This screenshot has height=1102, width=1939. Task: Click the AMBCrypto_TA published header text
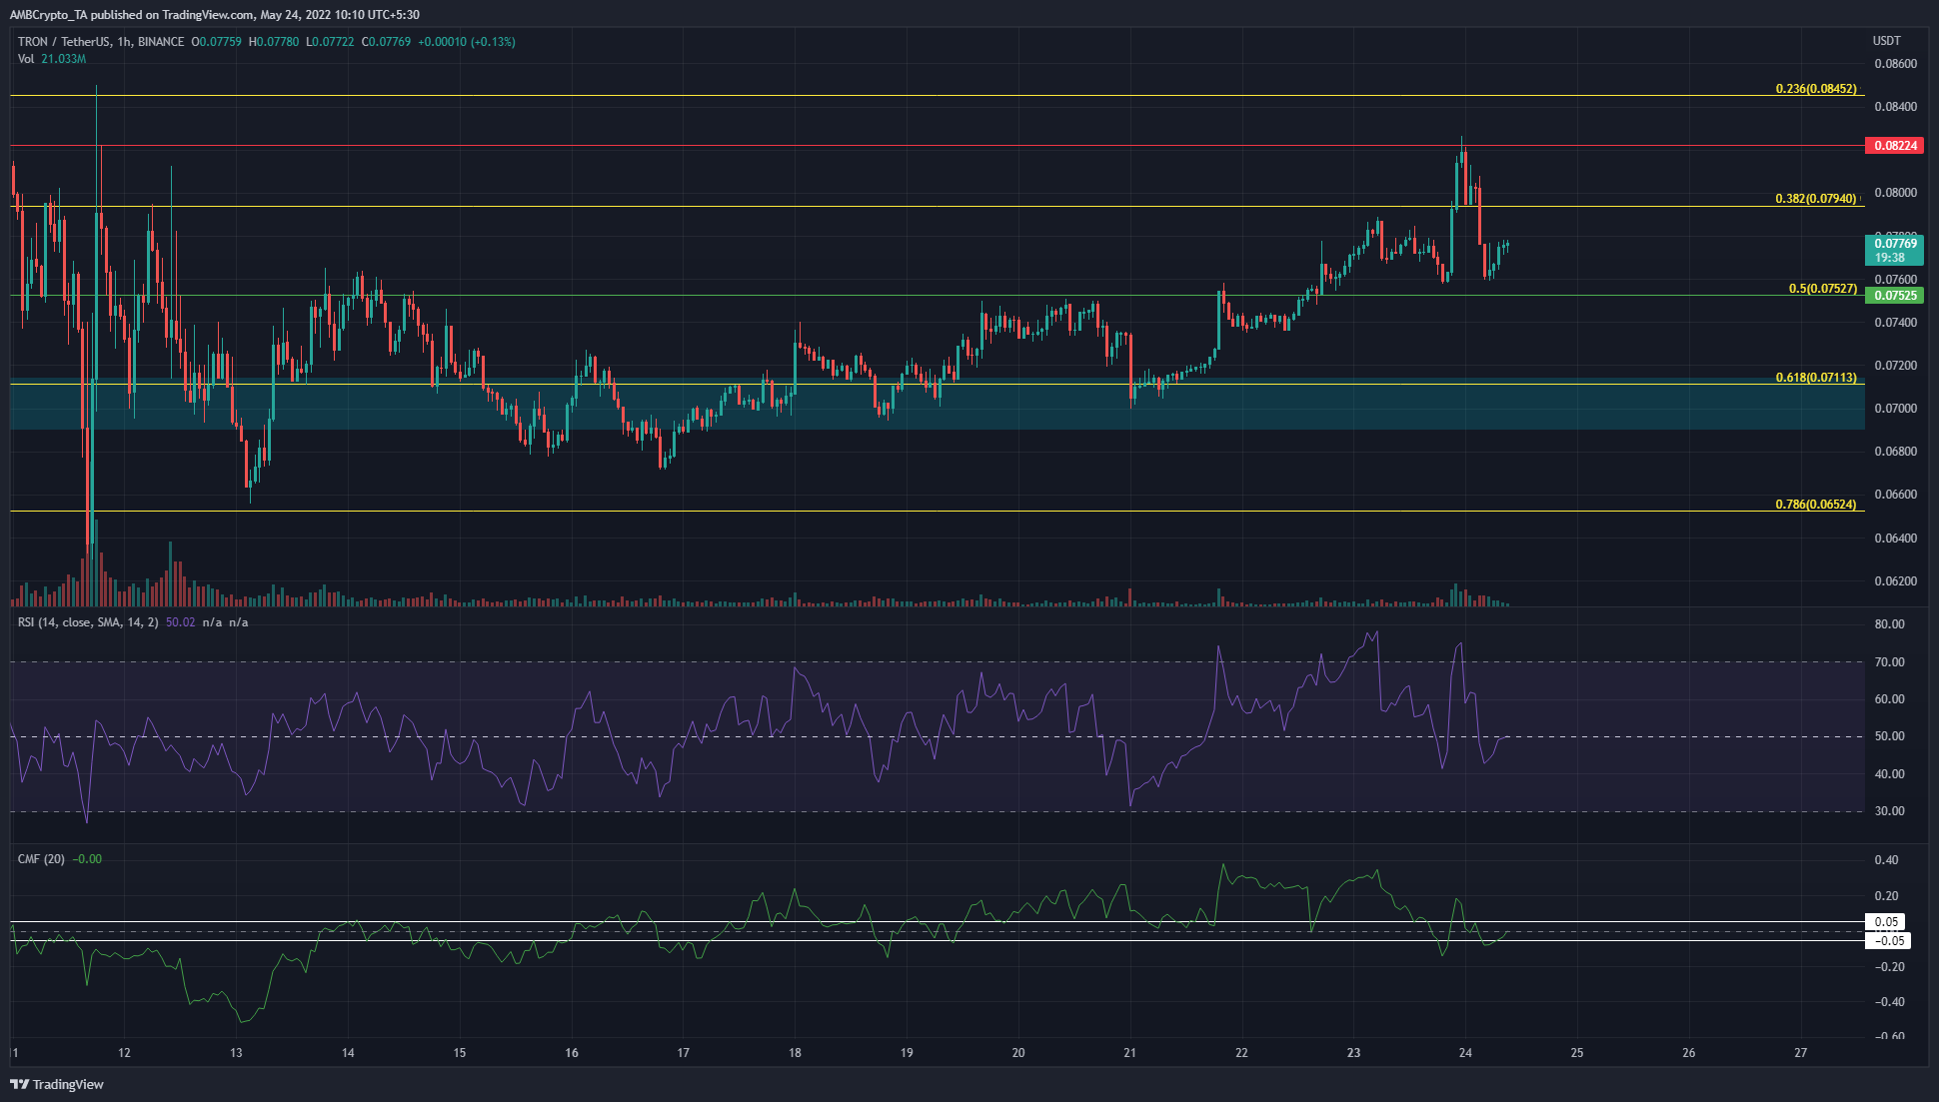pos(214,15)
